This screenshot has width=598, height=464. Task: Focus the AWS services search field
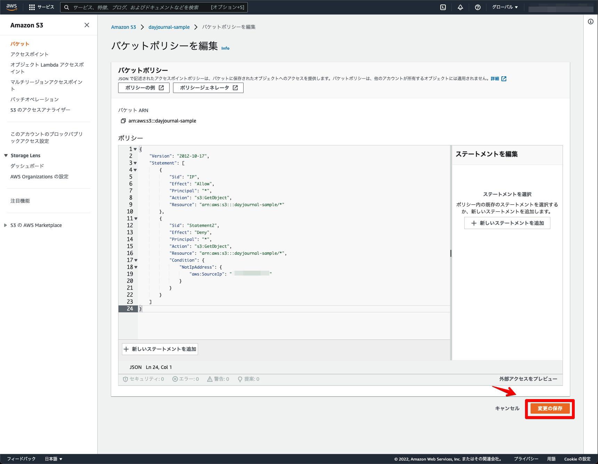(154, 7)
